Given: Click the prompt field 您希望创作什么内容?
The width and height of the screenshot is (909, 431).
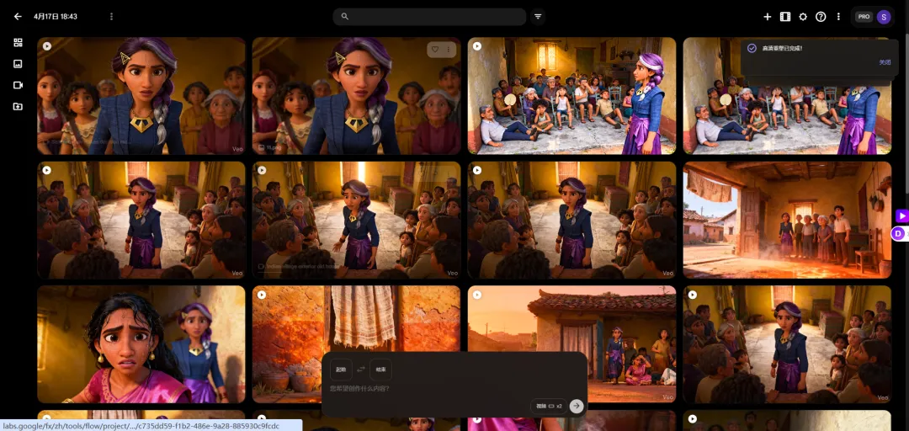Looking at the screenshot, I should (360, 387).
